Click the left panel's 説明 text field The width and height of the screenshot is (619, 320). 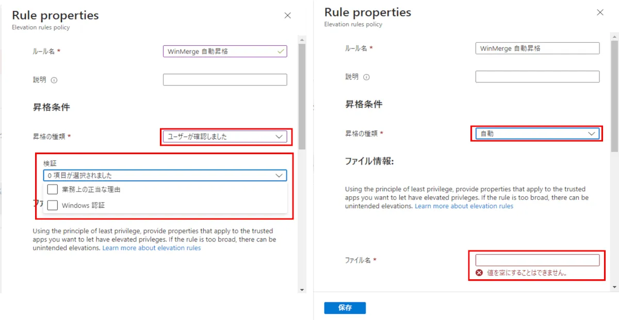pos(225,79)
